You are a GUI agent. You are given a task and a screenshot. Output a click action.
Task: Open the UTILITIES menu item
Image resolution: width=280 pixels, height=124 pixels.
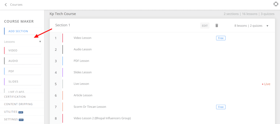(11, 112)
